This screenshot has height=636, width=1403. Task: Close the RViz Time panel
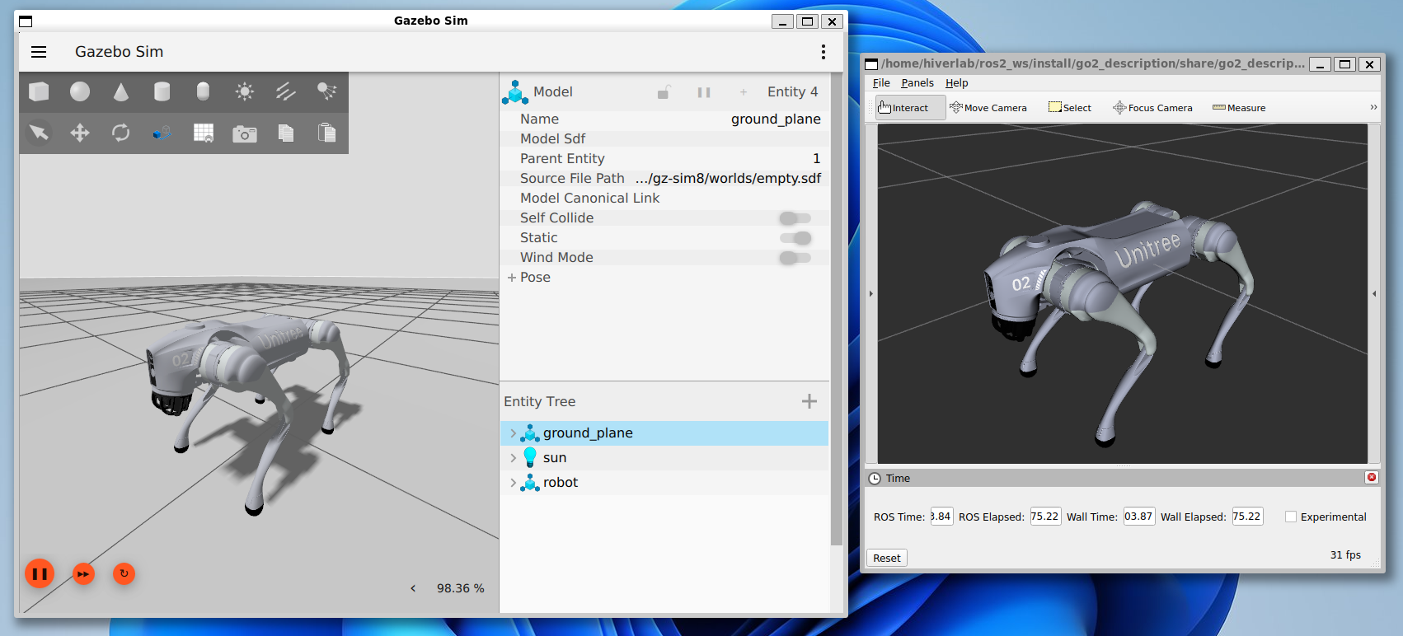pos(1372,478)
